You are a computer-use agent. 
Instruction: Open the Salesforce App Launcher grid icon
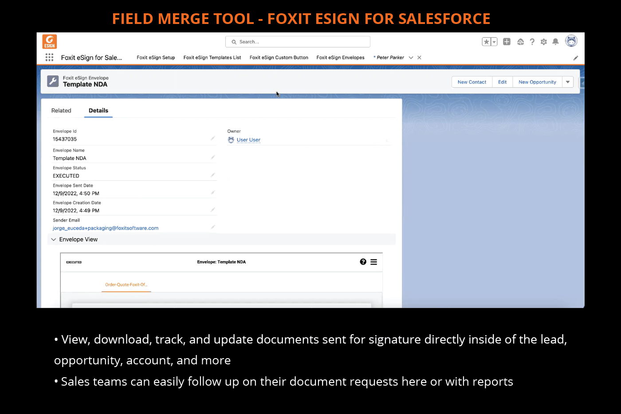coord(49,57)
